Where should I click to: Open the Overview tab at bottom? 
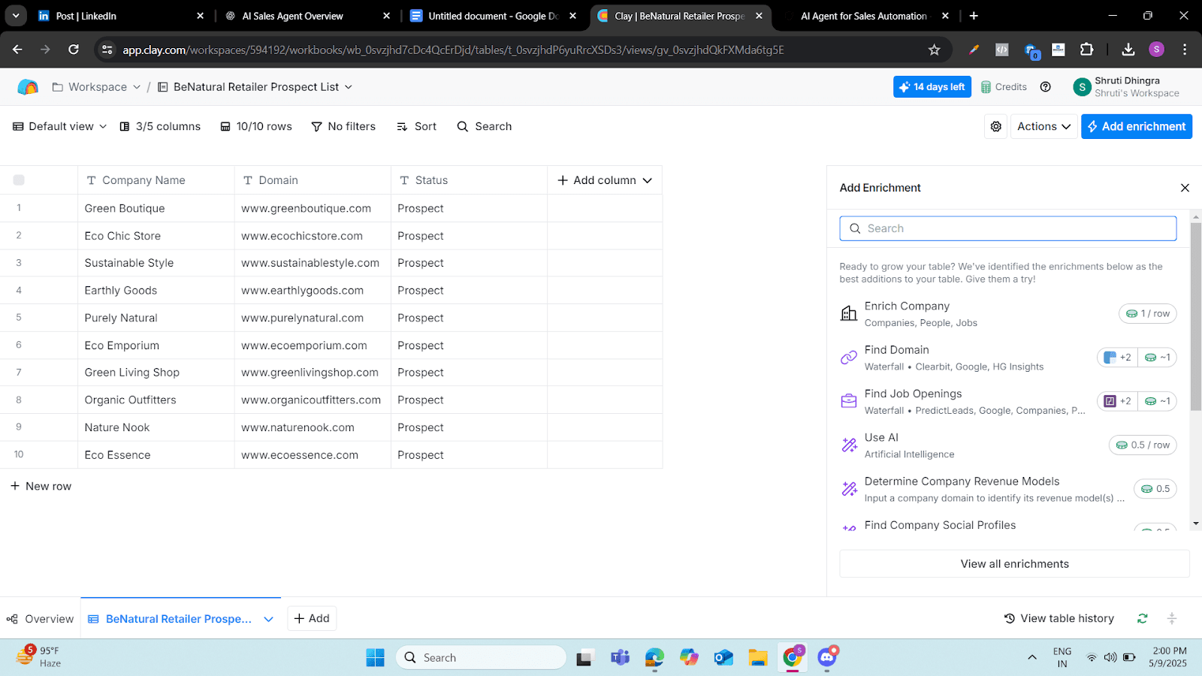tap(41, 619)
